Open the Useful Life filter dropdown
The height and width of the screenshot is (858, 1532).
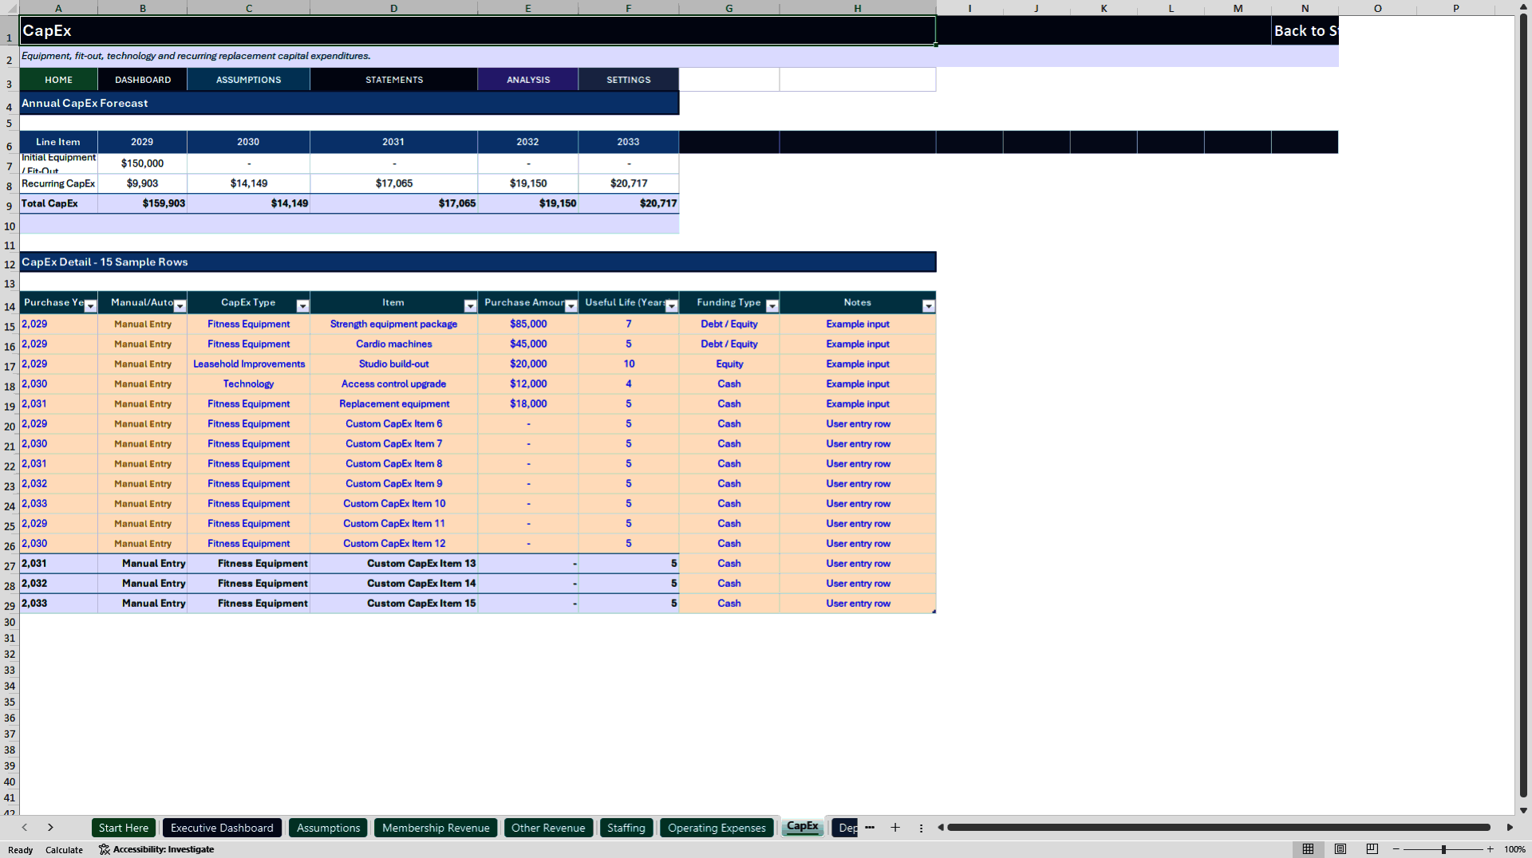tap(671, 306)
